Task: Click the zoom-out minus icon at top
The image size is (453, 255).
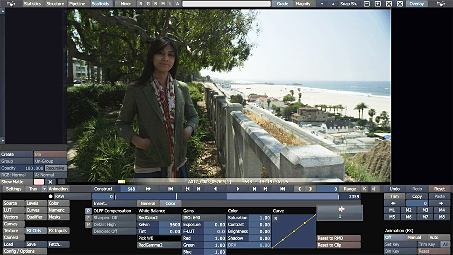Action: coord(367,4)
